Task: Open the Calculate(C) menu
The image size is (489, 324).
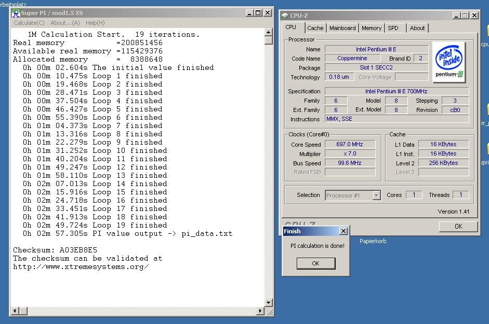Action: [x=29, y=23]
